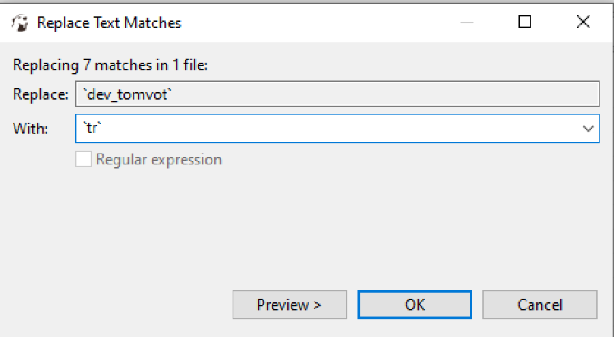Enable the Regular expression checkbox
Image resolution: width=614 pixels, height=337 pixels.
(x=83, y=160)
